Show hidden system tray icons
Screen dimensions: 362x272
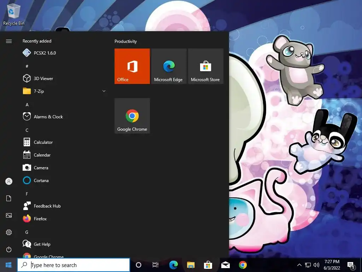pyautogui.click(x=299, y=265)
